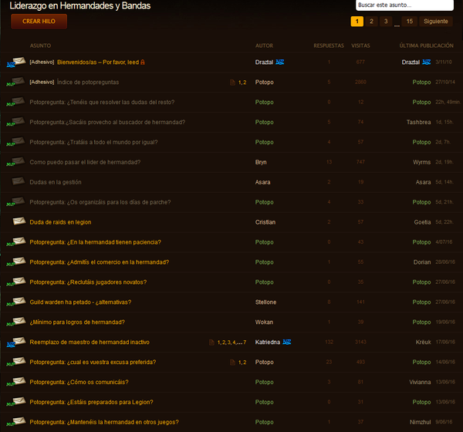View last poster Tashbrea's profile
Screen dimensions: 463x432
tap(419, 122)
